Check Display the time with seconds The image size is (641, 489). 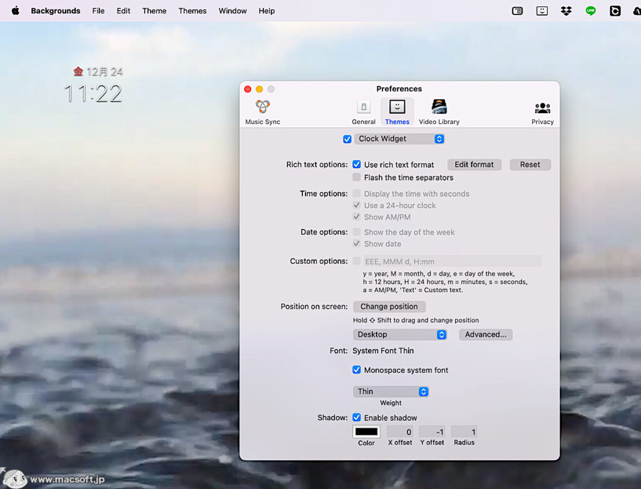coord(356,193)
